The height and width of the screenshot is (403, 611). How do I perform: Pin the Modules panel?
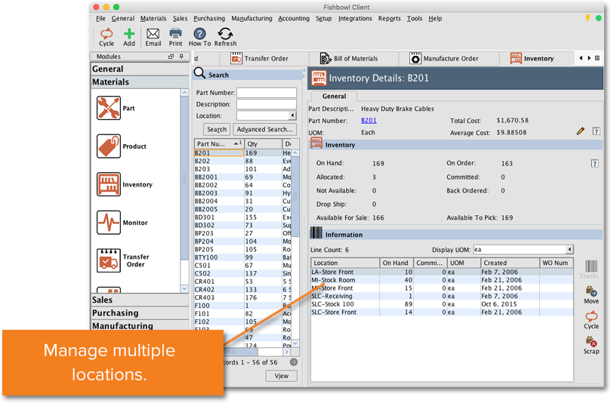point(181,57)
